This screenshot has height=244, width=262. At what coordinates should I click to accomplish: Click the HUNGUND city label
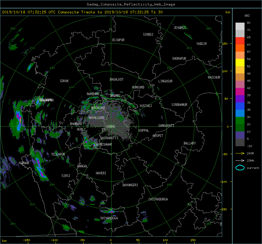(x=138, y=87)
